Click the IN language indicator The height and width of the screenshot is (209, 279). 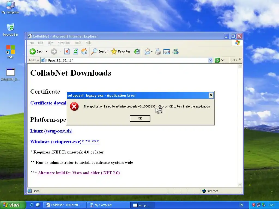pyautogui.click(x=241, y=205)
